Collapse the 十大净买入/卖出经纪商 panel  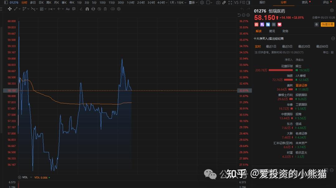(333, 38)
